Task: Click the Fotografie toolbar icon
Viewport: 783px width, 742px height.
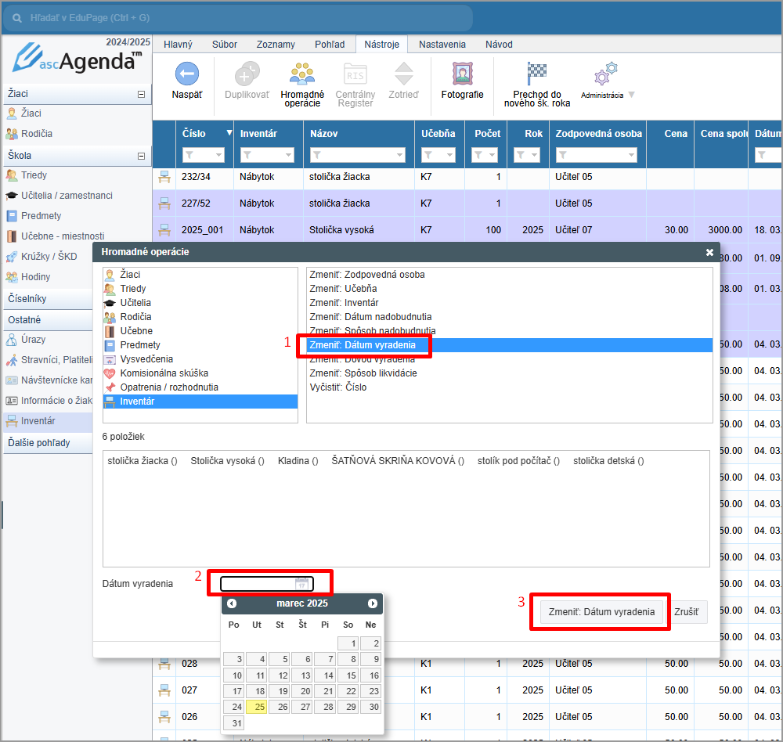Action: [x=463, y=74]
